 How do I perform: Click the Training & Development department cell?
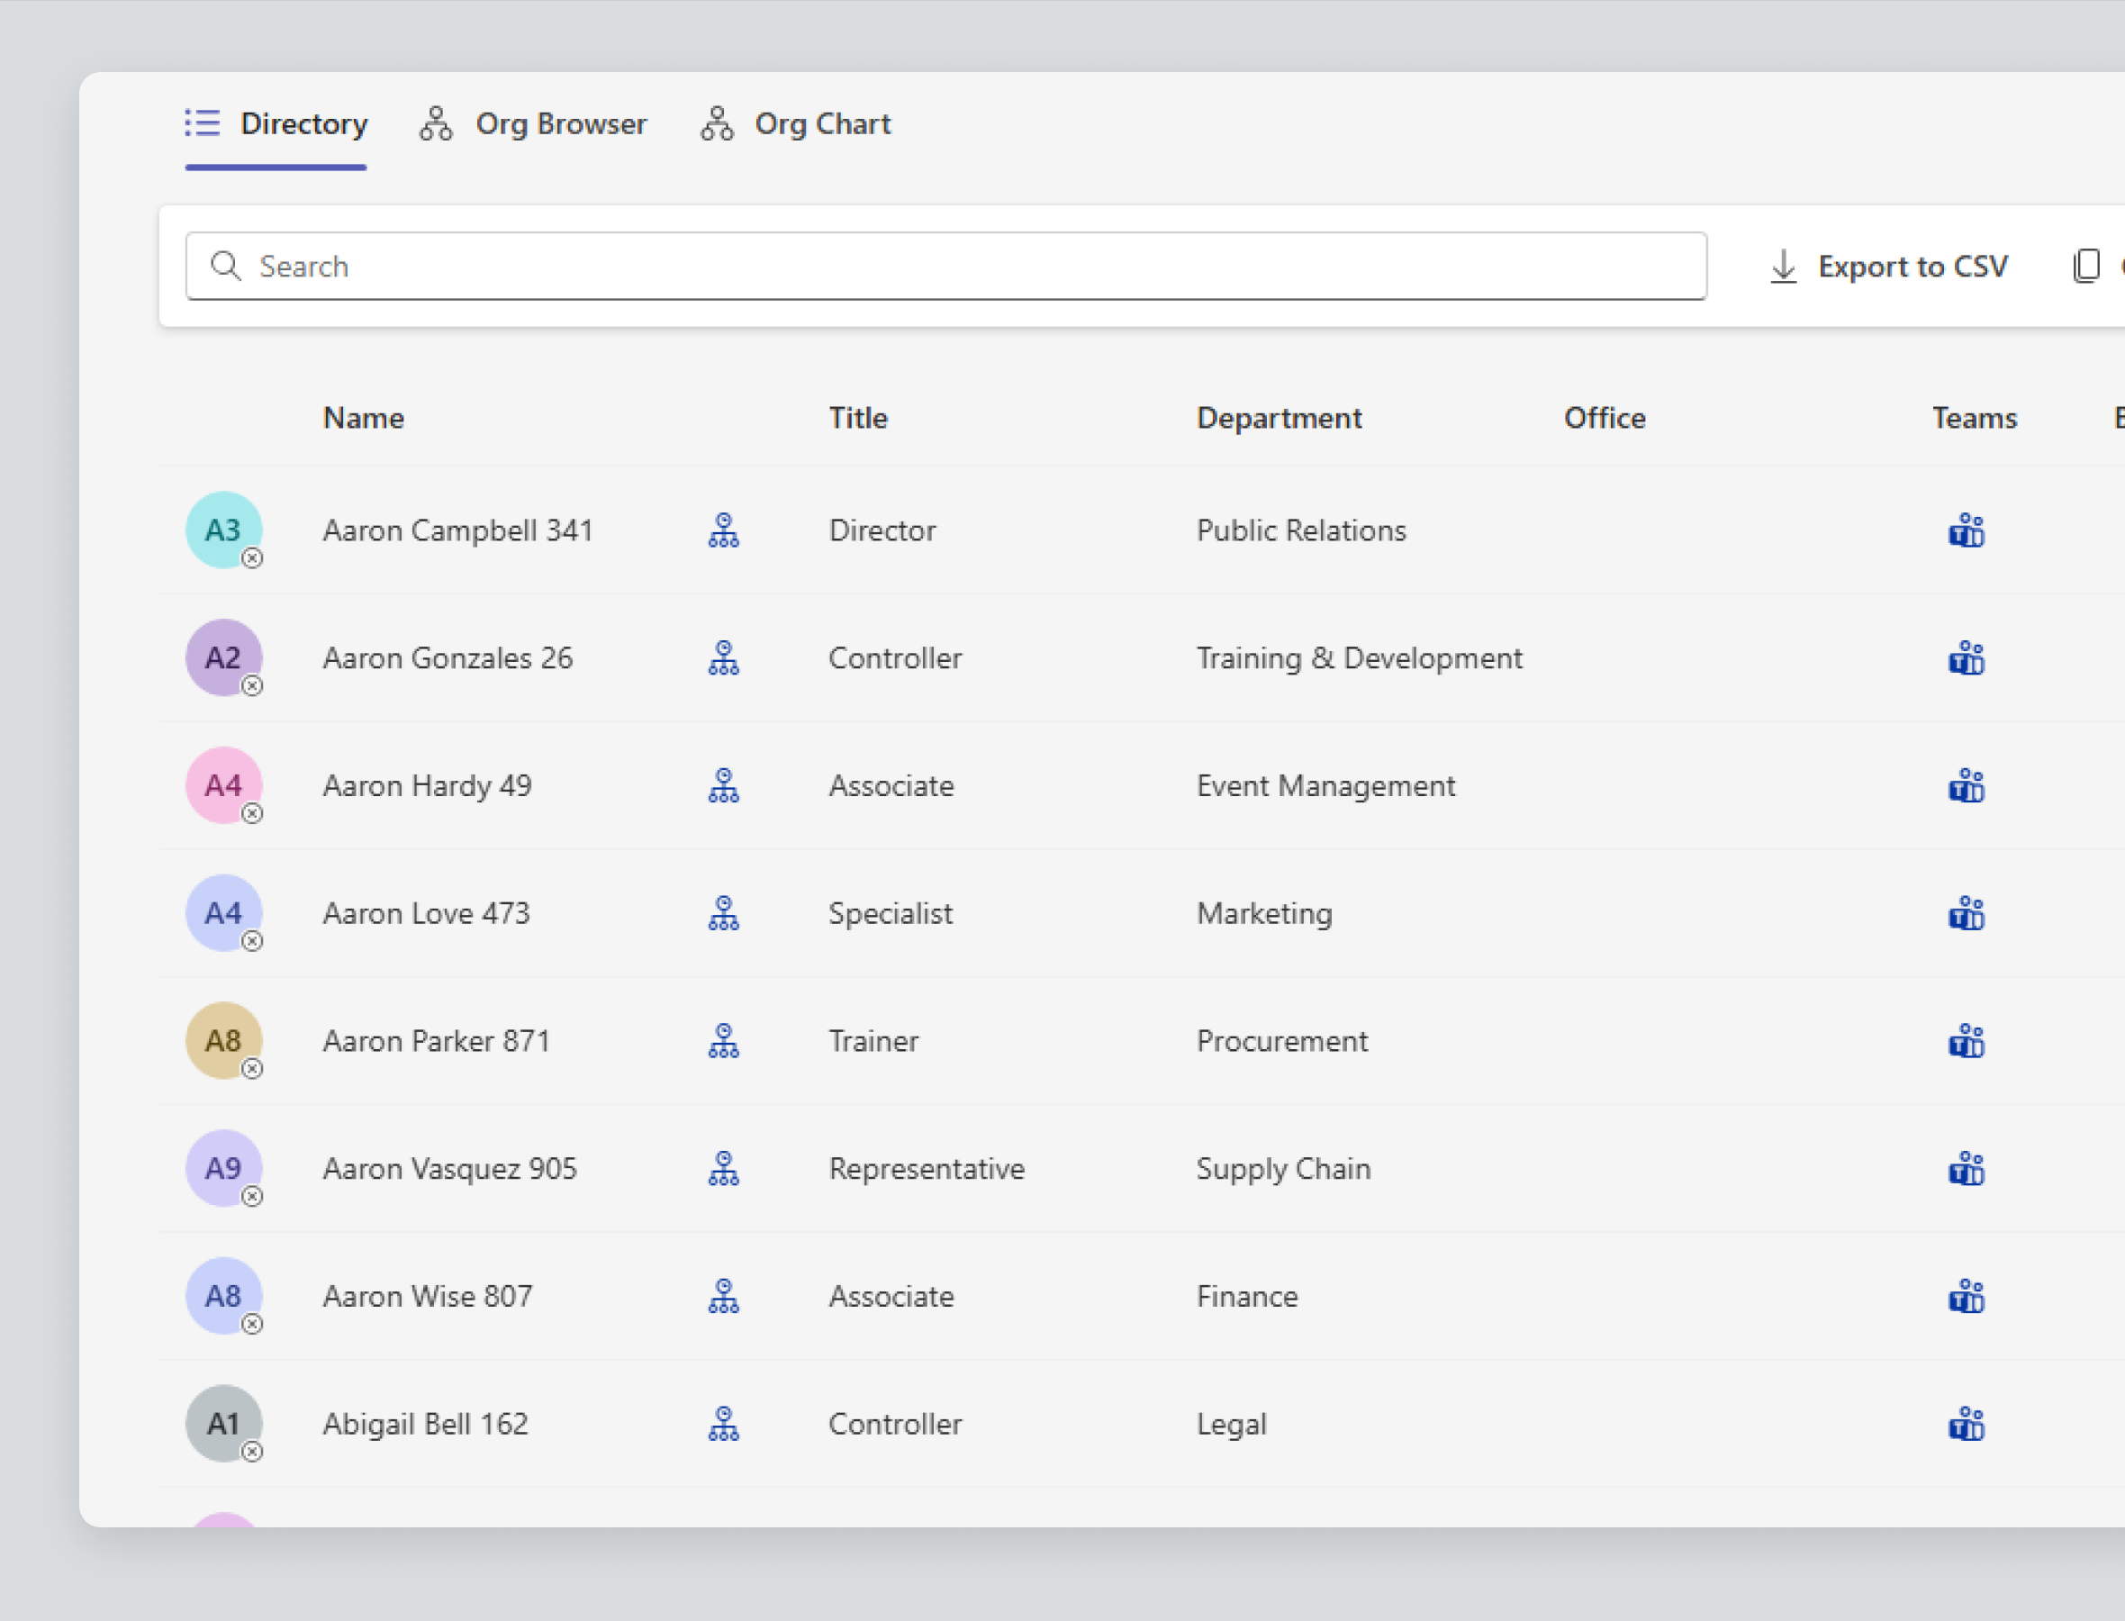coord(1359,658)
